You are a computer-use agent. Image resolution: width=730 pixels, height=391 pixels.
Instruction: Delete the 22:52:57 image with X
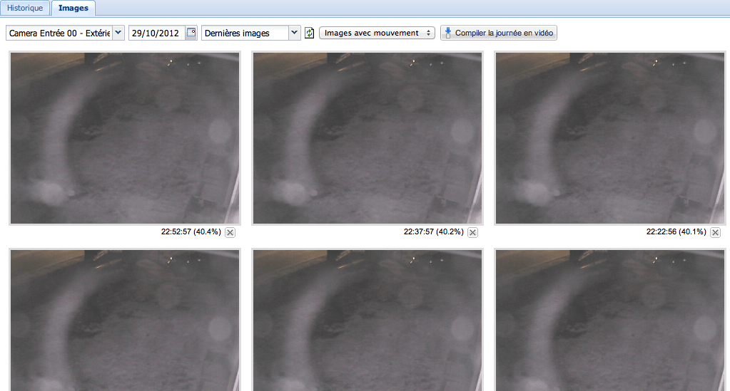point(230,232)
